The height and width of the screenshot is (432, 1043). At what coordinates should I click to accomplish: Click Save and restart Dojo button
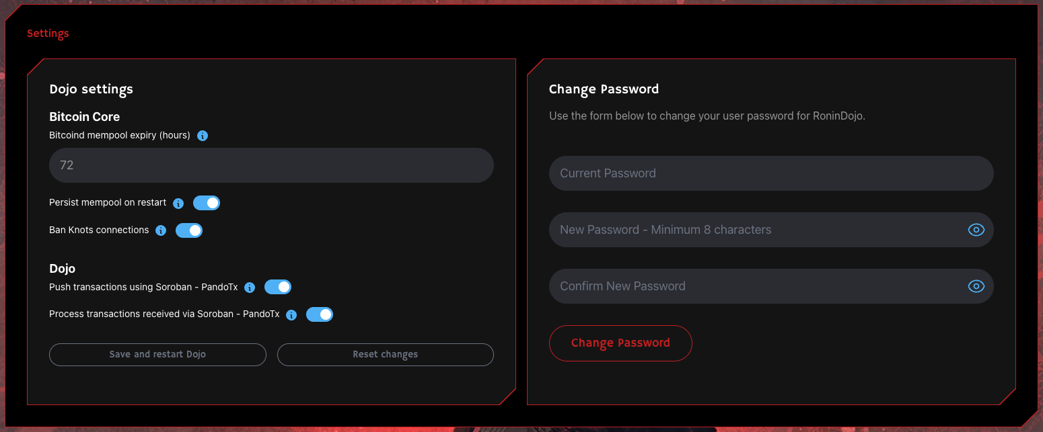coord(157,355)
